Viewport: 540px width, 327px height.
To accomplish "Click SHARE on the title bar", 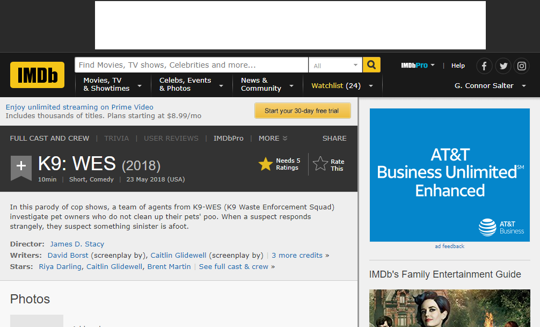I will 334,138.
